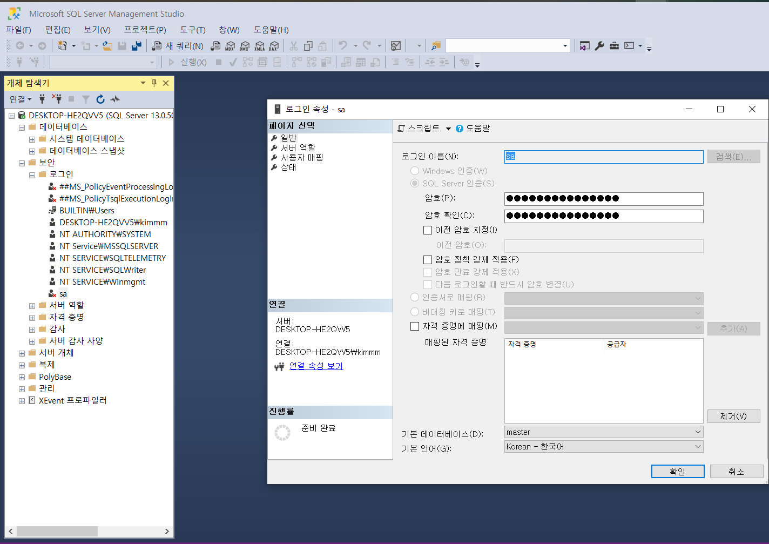Viewport: 769px width, 544px height.
Task: Refresh the Object Explorer tree
Action: tap(100, 99)
